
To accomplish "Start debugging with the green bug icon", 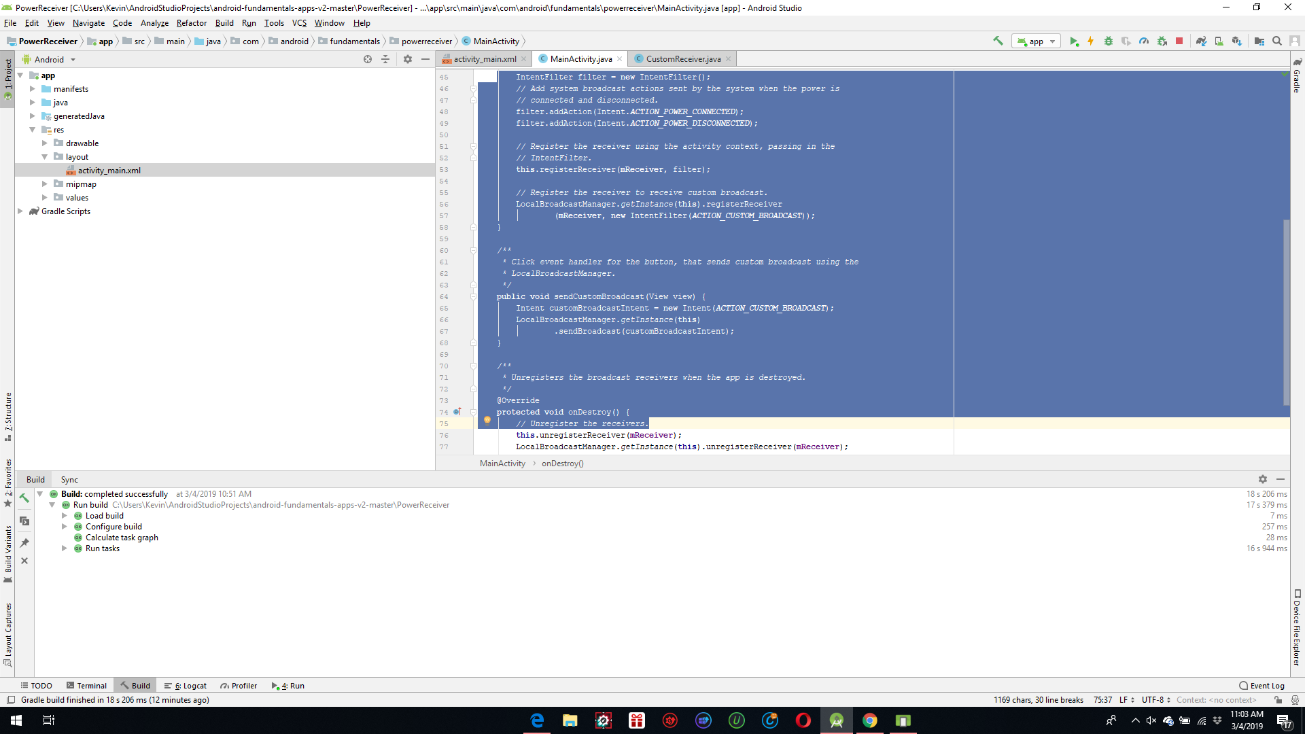I will 1109,41.
